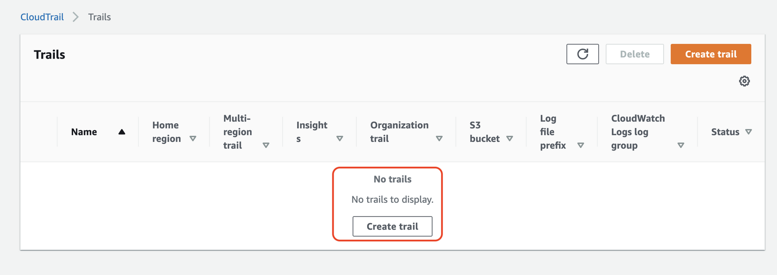
Task: Click the disabled Delete button
Action: pyautogui.click(x=634, y=54)
